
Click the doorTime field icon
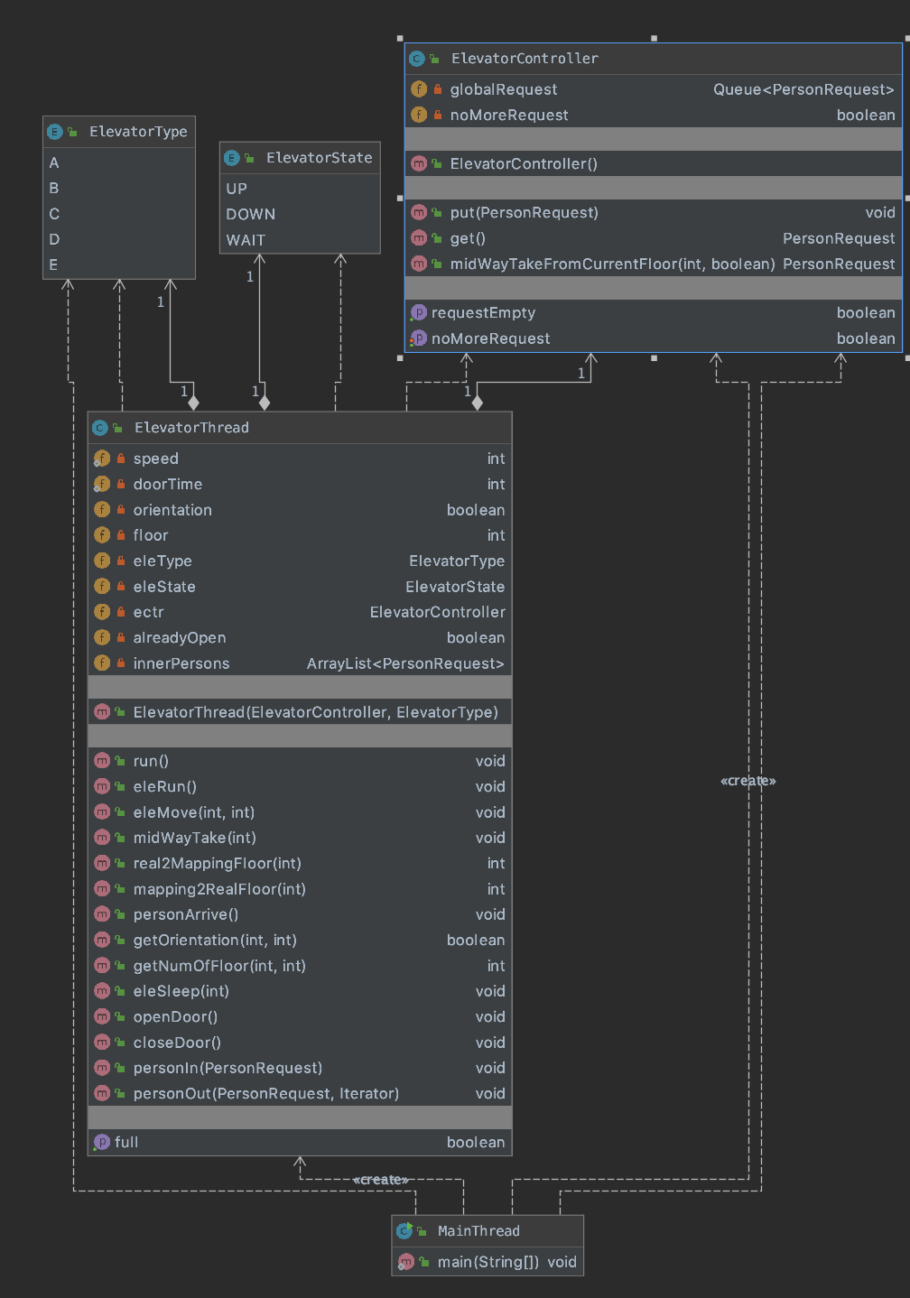point(102,484)
